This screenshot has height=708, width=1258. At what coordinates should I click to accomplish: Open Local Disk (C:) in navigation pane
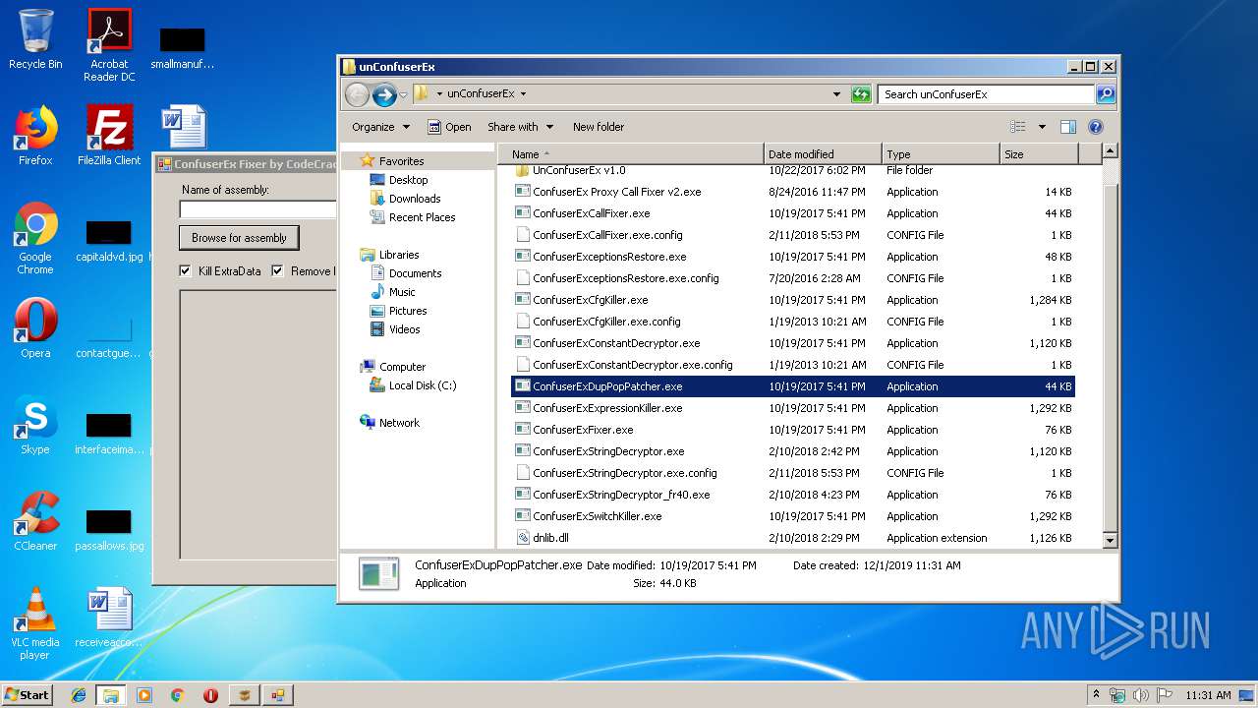[422, 385]
